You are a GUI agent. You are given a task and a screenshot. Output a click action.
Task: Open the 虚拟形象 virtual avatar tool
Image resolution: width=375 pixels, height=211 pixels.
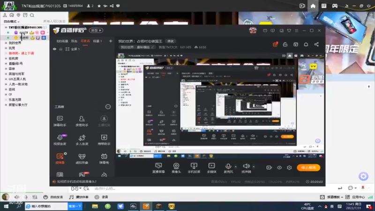(x=82, y=158)
